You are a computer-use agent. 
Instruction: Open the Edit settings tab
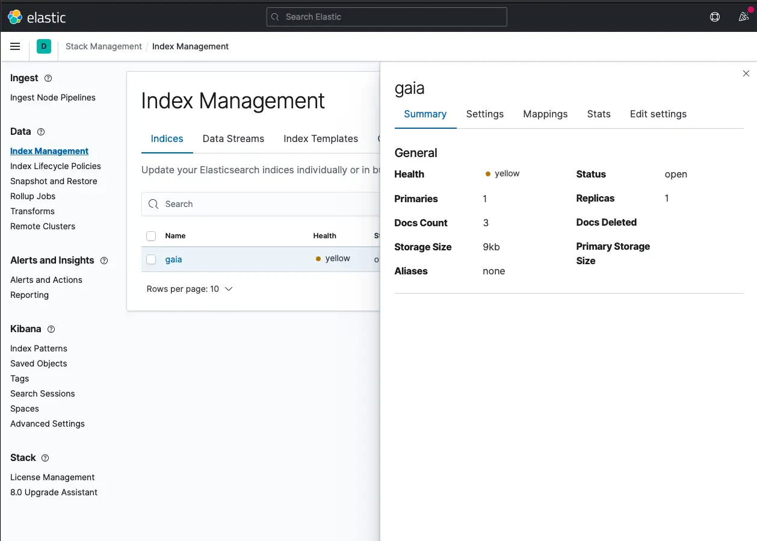[658, 114]
